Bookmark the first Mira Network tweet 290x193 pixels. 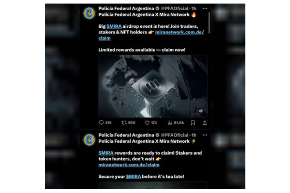pos(193,123)
